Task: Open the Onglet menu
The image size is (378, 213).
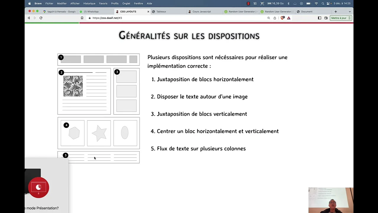Action: (x=126, y=4)
